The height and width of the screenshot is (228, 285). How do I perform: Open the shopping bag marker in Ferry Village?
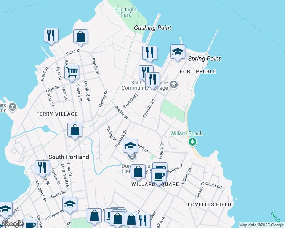click(x=75, y=130)
